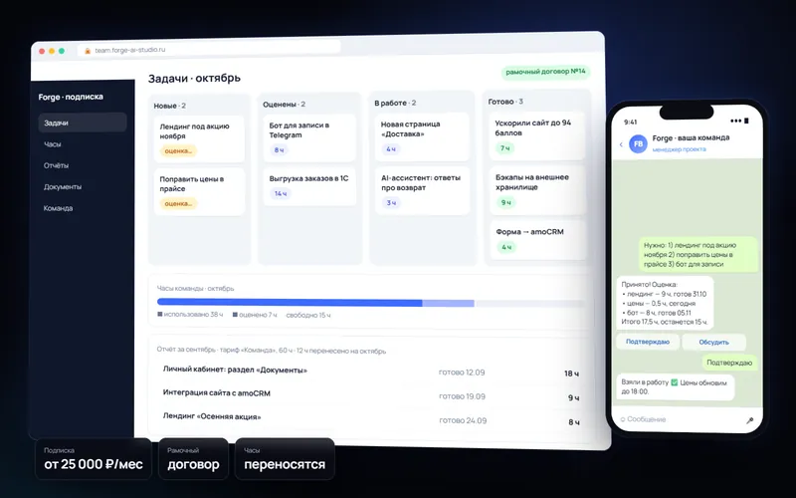796x498 pixels.
Task: Click the 3 ч badge on the AI-ассистент card
Action: click(391, 203)
